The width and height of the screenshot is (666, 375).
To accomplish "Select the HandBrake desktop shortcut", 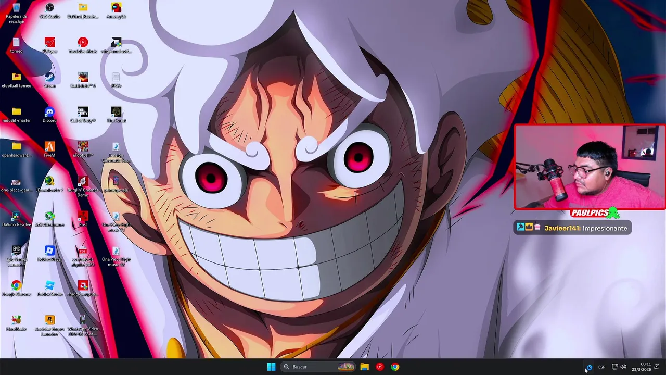I will point(16,323).
